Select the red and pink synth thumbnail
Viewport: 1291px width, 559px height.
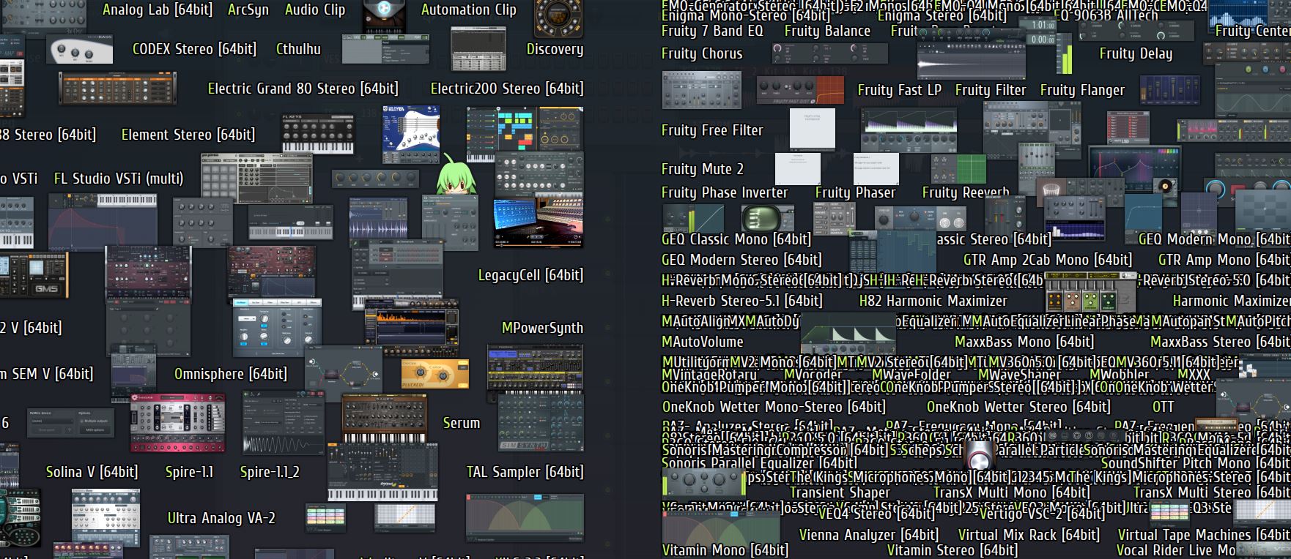177,423
